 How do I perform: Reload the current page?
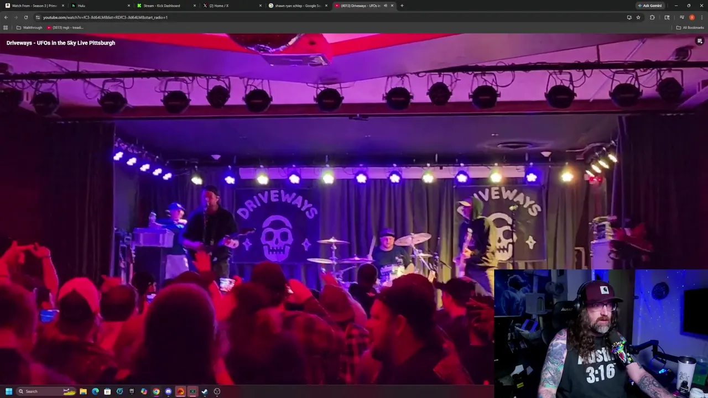25,17
